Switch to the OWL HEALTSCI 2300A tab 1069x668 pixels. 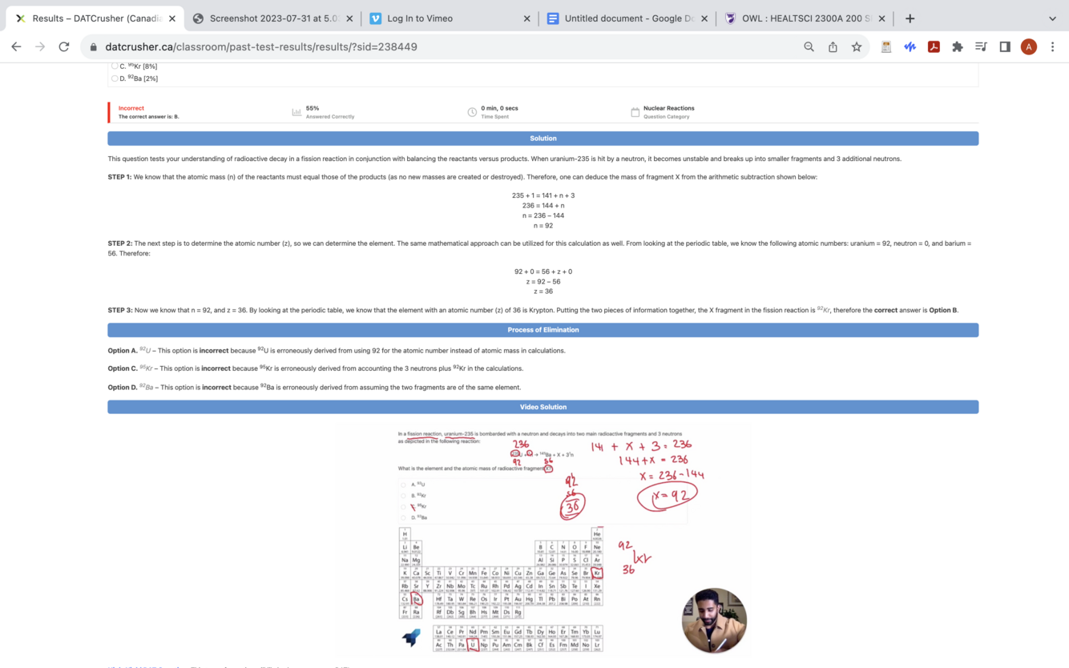click(x=805, y=18)
